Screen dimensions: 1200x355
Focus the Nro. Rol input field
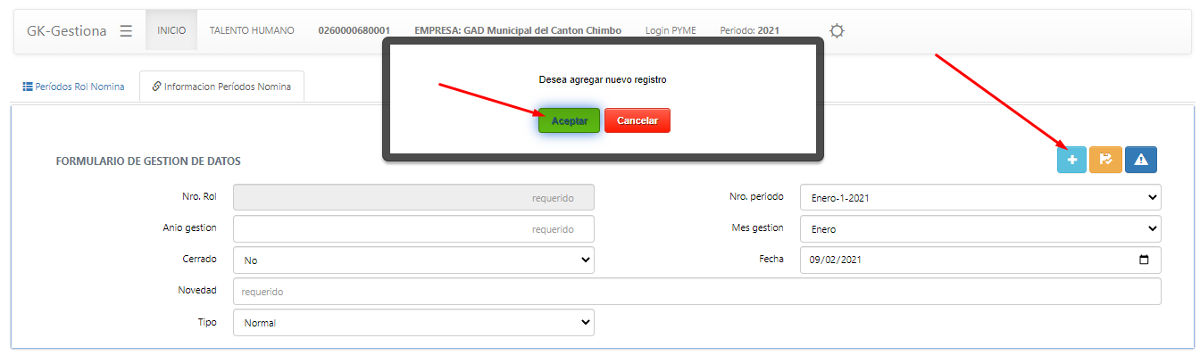pyautogui.click(x=413, y=198)
